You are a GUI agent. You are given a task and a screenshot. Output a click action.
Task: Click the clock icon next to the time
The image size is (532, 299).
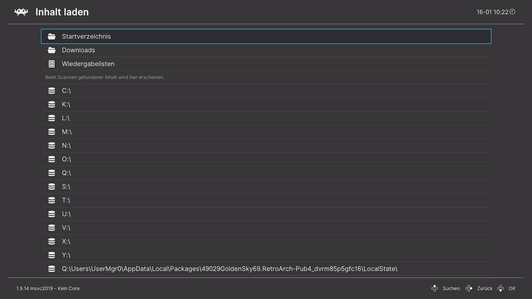coord(512,12)
